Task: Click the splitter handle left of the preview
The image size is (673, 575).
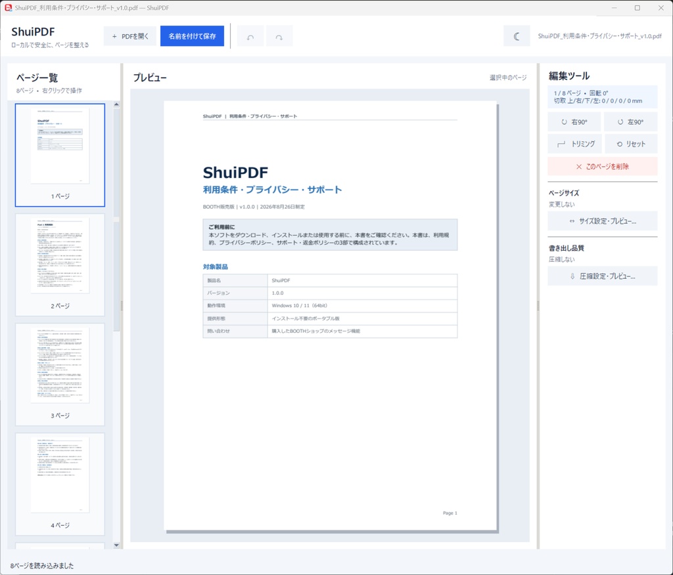Action: [122, 306]
